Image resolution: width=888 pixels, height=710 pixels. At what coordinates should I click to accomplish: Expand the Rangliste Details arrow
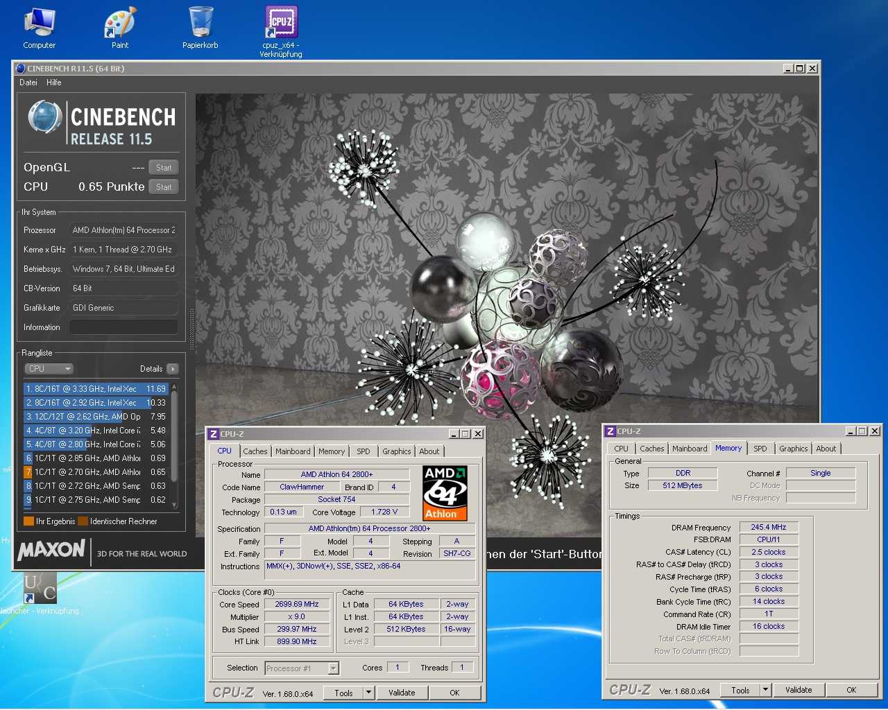click(x=173, y=369)
